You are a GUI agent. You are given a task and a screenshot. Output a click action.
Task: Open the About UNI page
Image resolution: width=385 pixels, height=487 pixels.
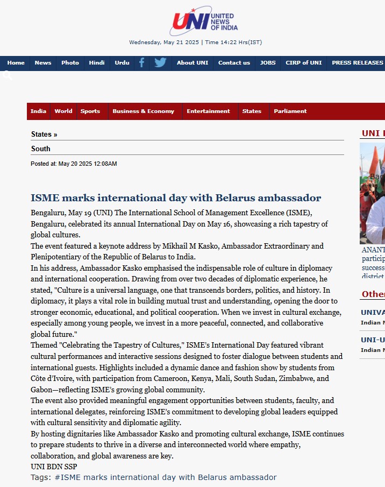(192, 63)
